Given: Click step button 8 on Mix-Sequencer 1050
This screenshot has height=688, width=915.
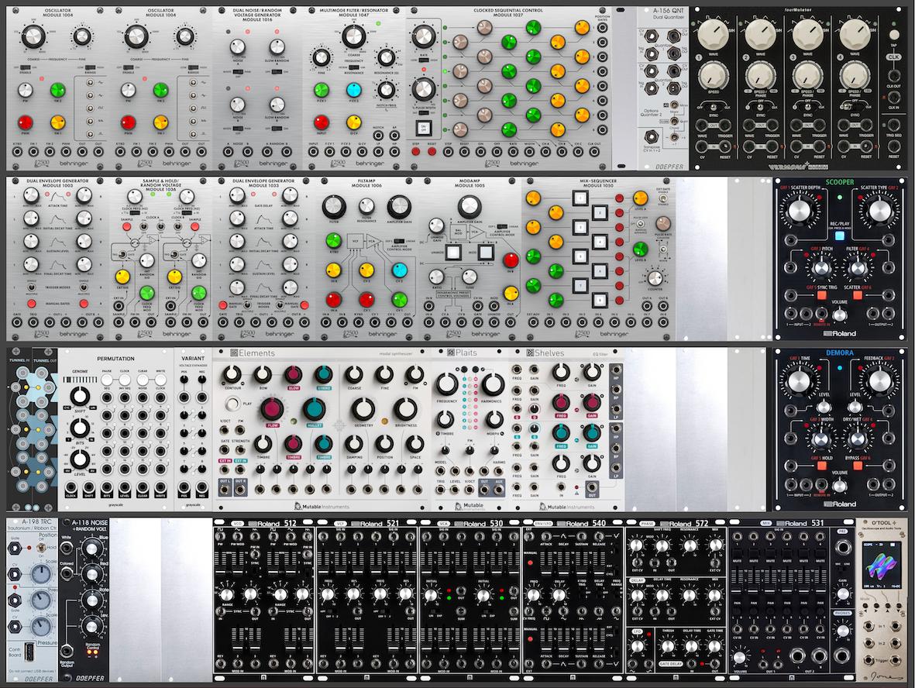Looking at the screenshot, I should (x=600, y=301).
